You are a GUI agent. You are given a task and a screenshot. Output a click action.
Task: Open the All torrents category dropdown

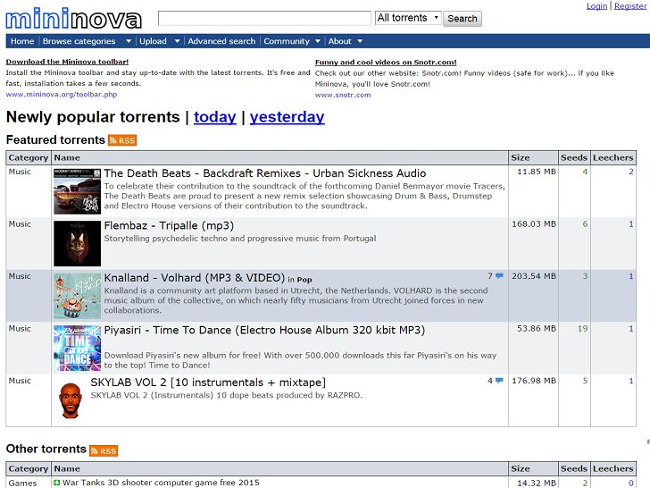click(408, 18)
